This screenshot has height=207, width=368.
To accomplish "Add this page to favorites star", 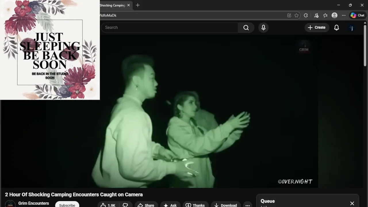I will pos(296,15).
